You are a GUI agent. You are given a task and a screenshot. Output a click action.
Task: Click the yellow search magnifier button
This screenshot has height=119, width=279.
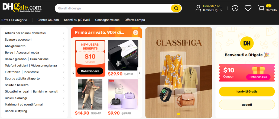click(176, 8)
